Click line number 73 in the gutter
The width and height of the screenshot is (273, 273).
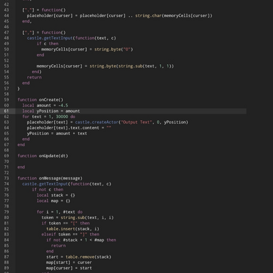6,178
